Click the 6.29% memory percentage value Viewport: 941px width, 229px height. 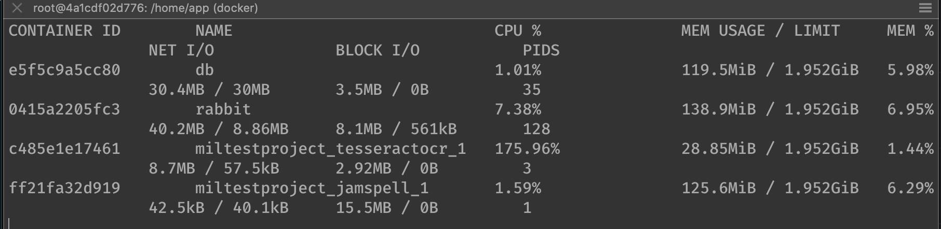click(910, 189)
